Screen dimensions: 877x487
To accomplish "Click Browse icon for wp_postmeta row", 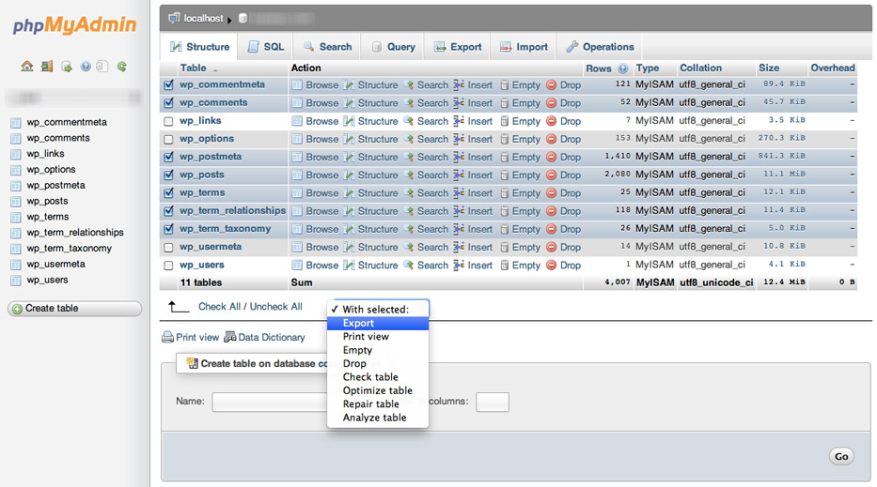I will tap(297, 157).
